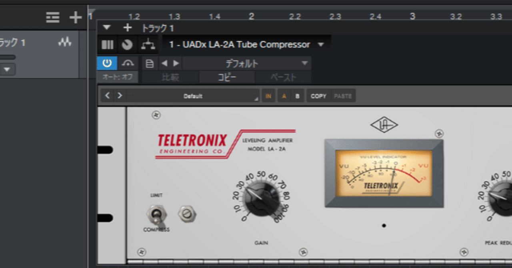
Task: Click the VU level indicator meter
Action: pyautogui.click(x=384, y=173)
